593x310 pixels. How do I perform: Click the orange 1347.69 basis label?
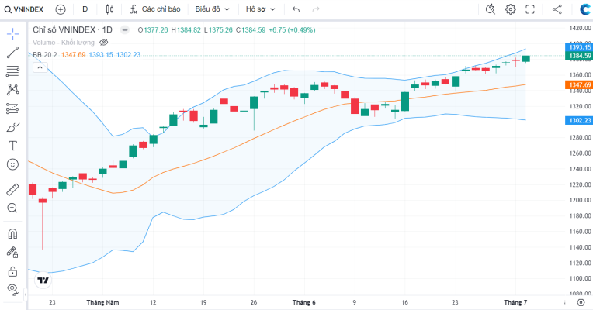coord(579,85)
